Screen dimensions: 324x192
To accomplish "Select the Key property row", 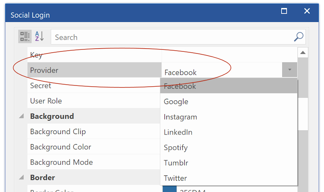I will (x=94, y=55).
